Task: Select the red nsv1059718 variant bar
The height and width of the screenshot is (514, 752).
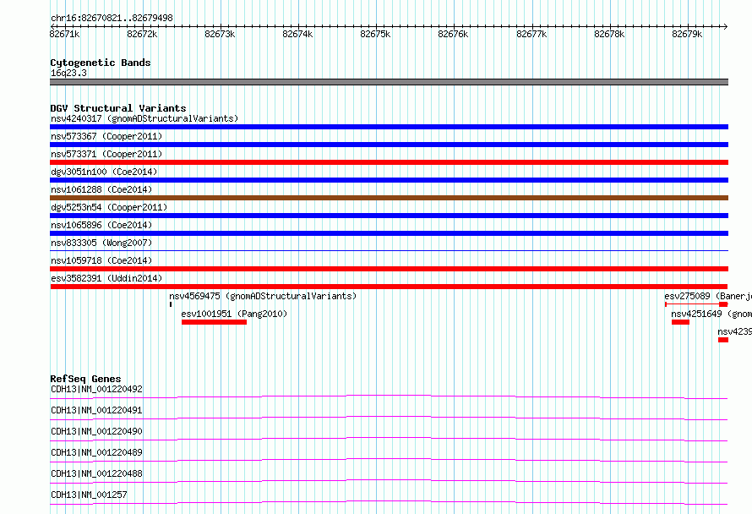Action: point(389,269)
